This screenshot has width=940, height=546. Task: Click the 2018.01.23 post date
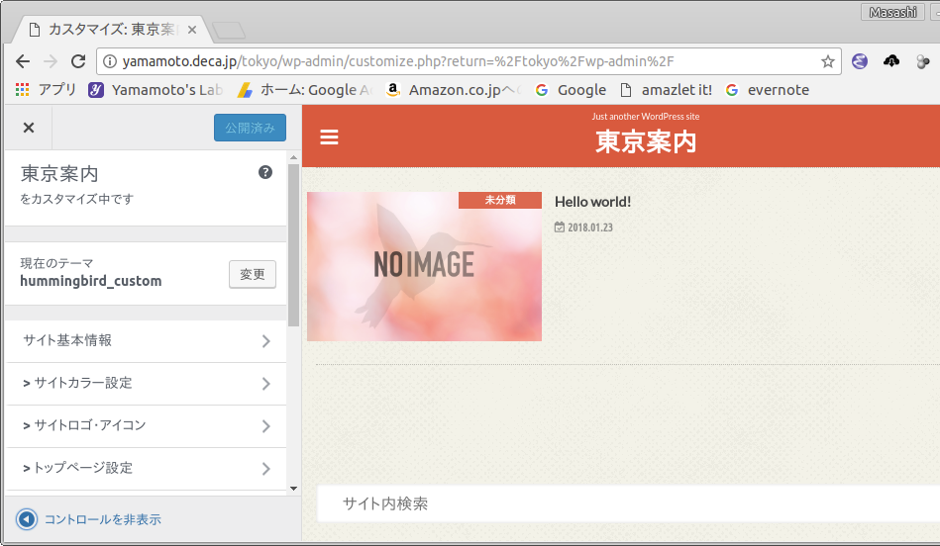point(583,227)
